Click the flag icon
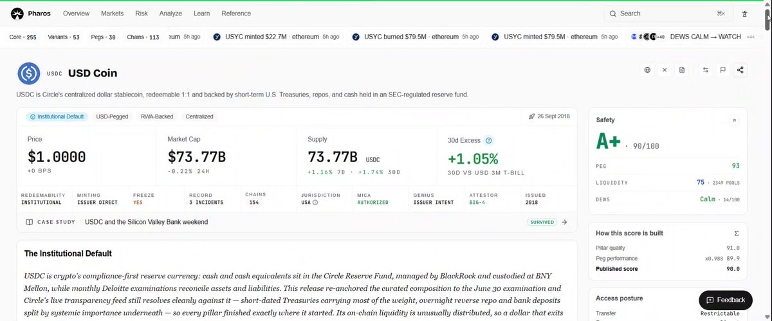 (x=722, y=70)
